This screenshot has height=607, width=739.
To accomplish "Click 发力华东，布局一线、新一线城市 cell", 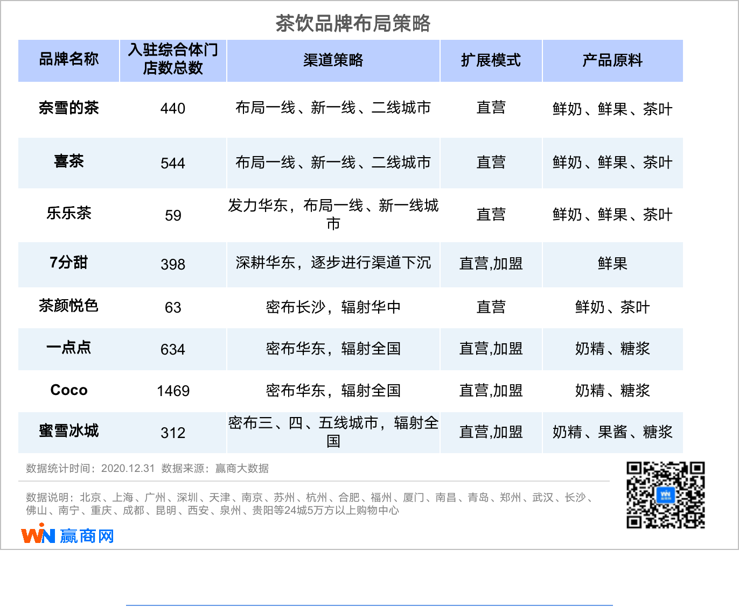I will click(x=333, y=214).
